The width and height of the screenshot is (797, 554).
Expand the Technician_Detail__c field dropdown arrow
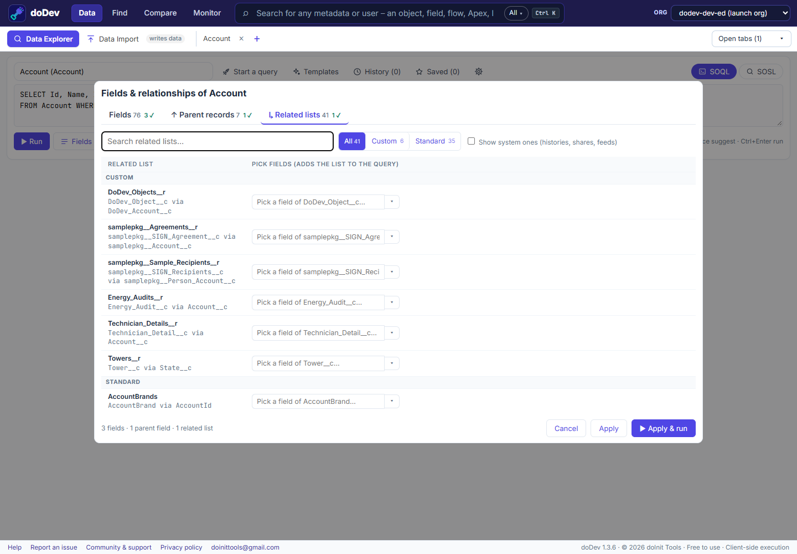392,333
